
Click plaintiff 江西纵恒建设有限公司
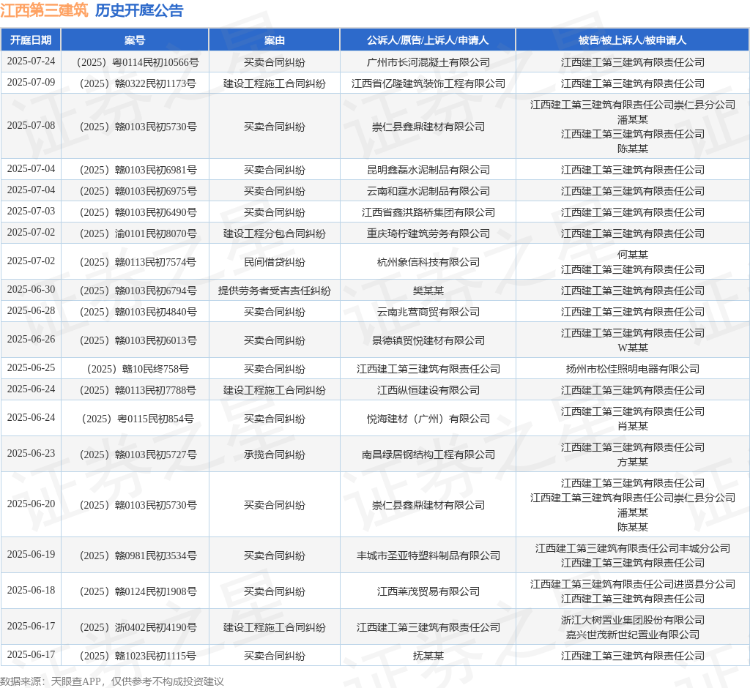[x=428, y=391]
